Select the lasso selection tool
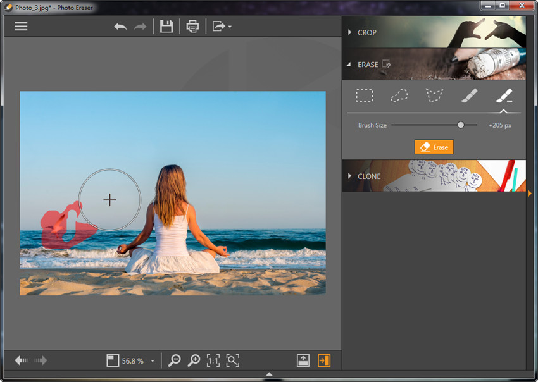The image size is (538, 382). [399, 95]
